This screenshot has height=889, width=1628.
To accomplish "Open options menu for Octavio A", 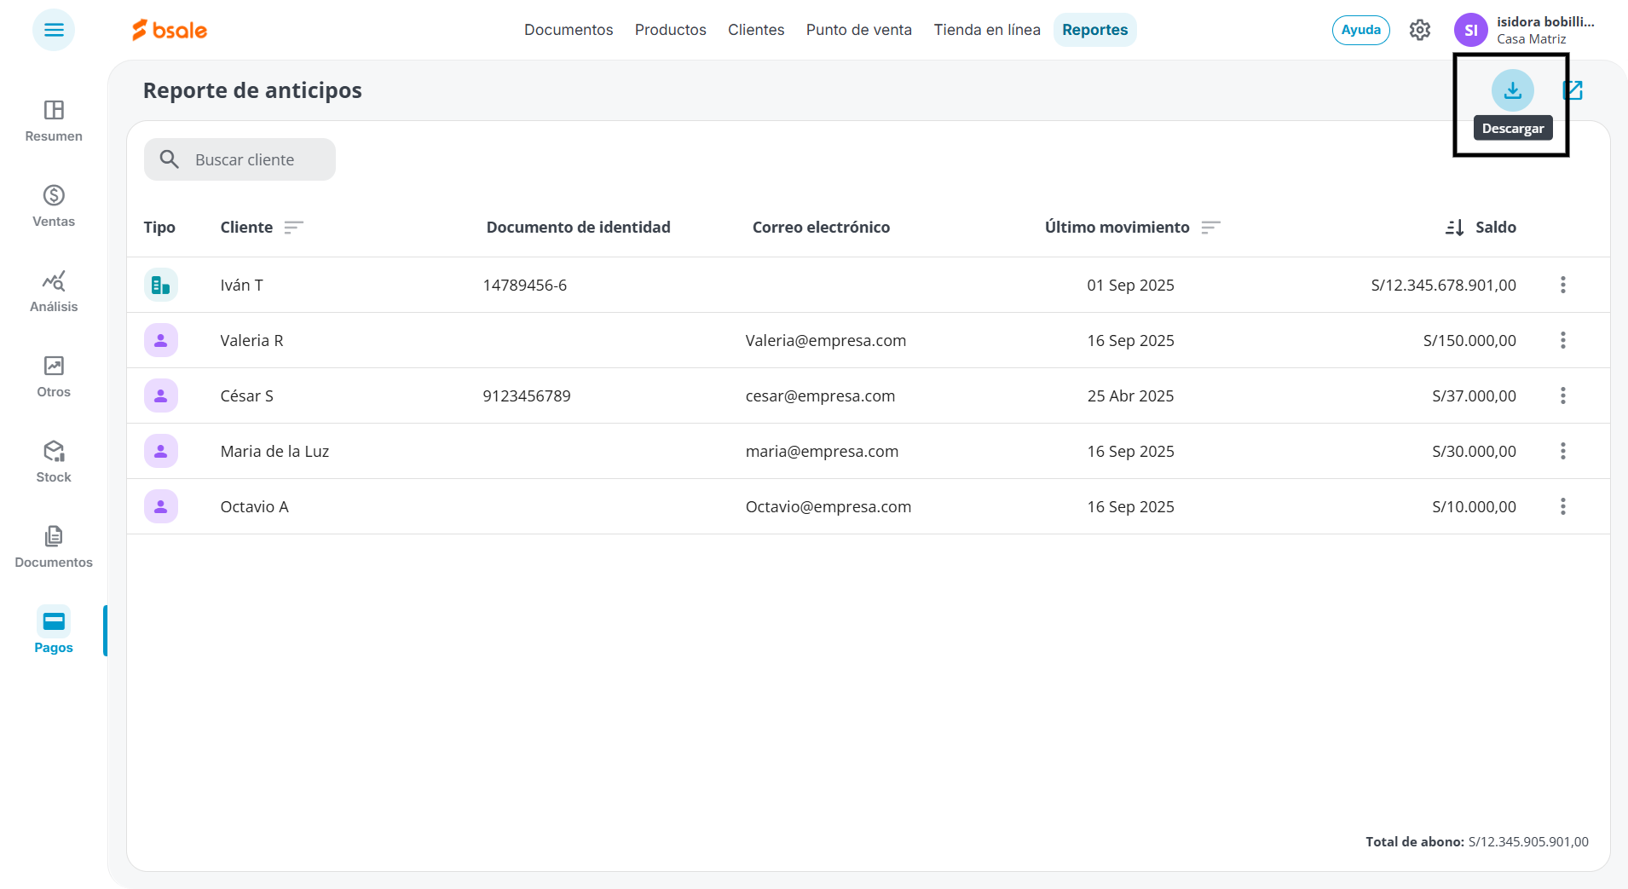I will [1563, 506].
